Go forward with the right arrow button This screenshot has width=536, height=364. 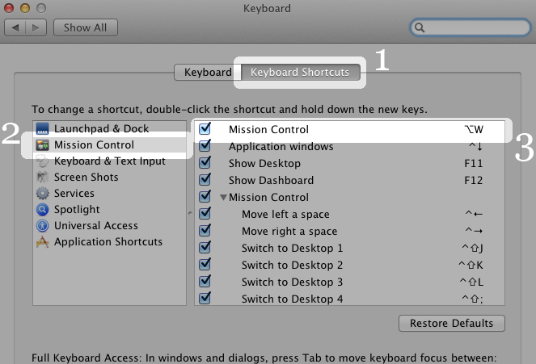[x=36, y=27]
